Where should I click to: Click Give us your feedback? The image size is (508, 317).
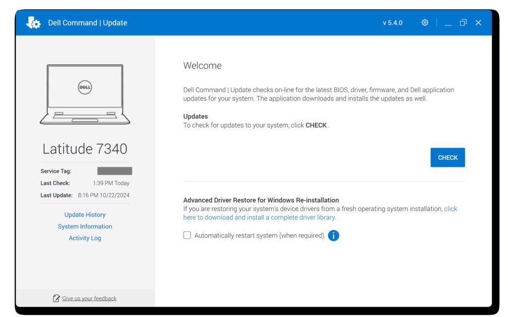(89, 298)
